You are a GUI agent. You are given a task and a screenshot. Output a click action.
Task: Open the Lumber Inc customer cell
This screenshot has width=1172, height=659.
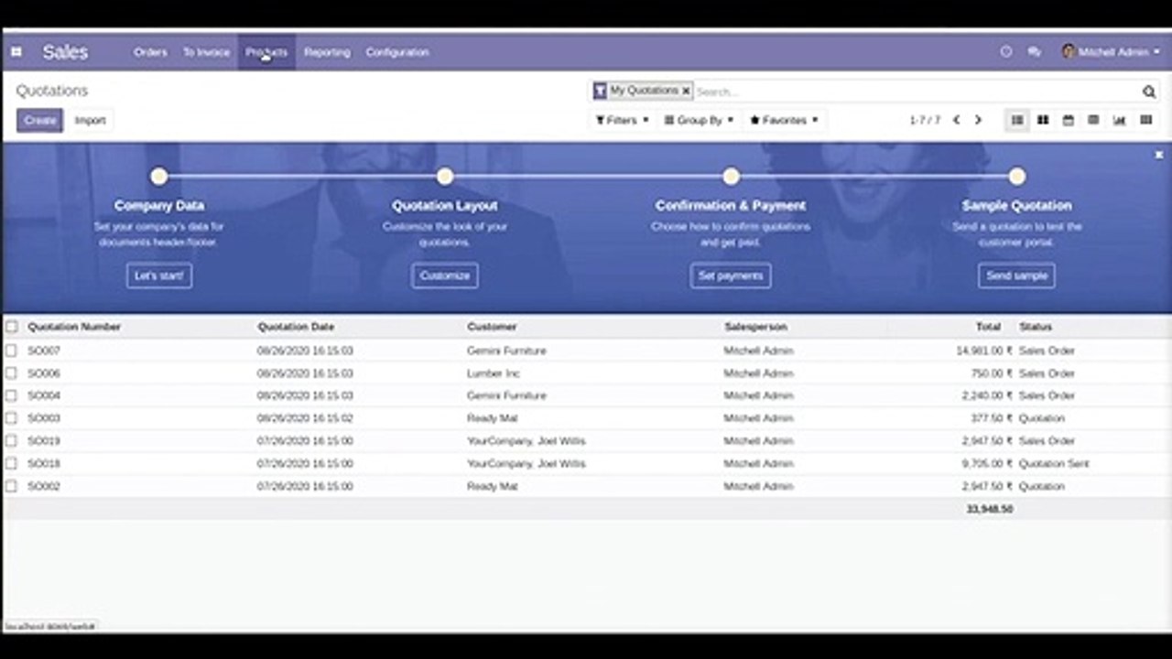tap(493, 373)
